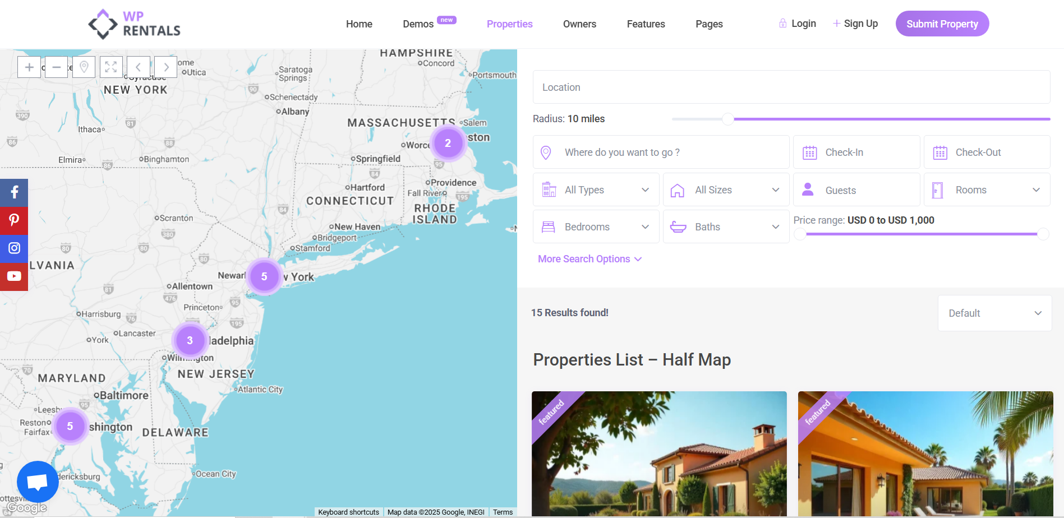Open the Facebook social share icon
Image resolution: width=1064 pixels, height=518 pixels.
(14, 192)
